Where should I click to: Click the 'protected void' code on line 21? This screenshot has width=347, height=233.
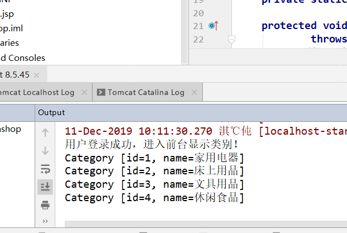304,26
